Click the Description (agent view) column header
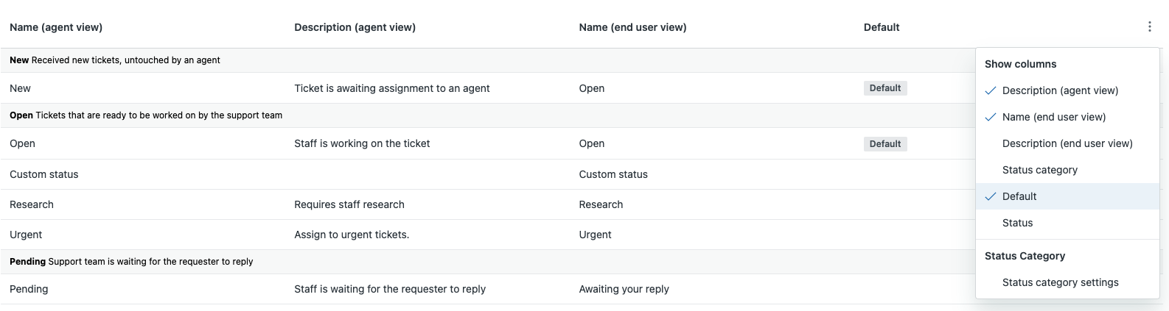 click(355, 27)
